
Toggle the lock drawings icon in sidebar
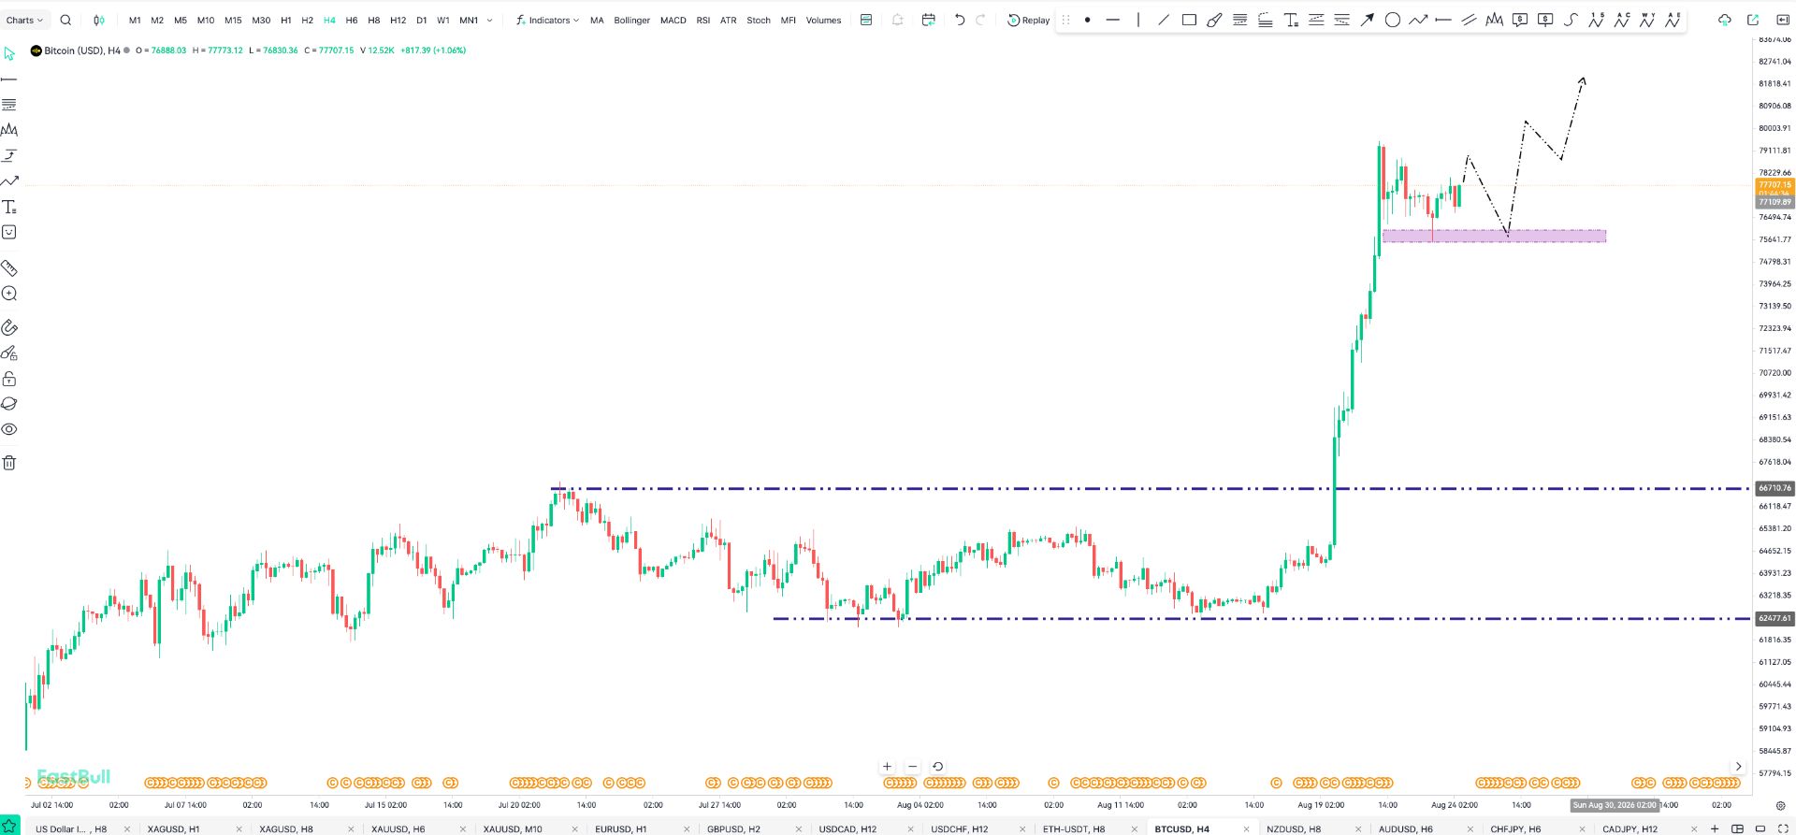coord(9,379)
